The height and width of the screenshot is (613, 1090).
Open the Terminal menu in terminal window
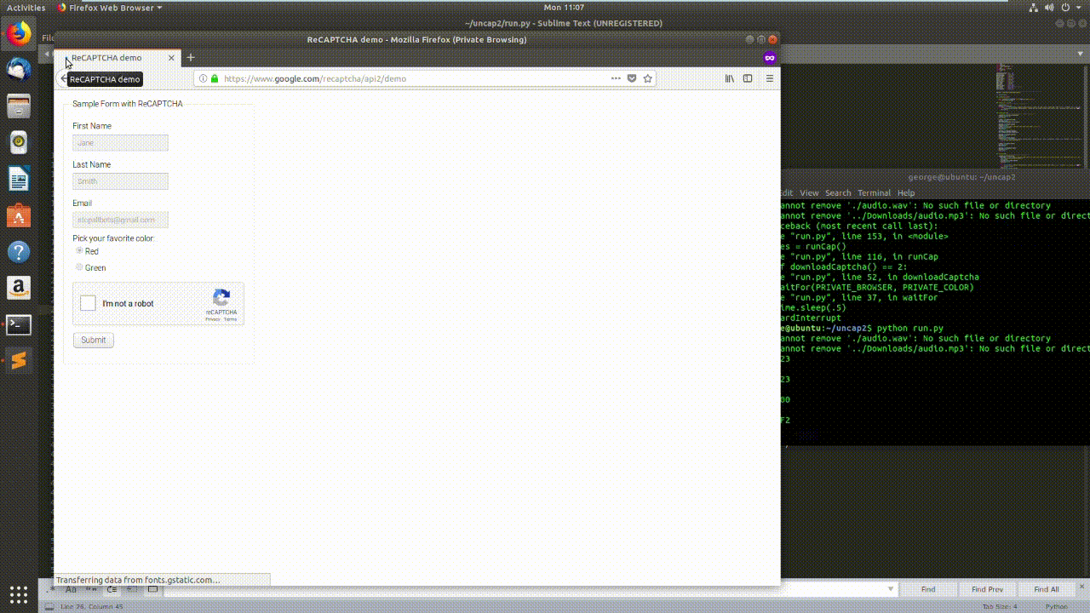874,193
